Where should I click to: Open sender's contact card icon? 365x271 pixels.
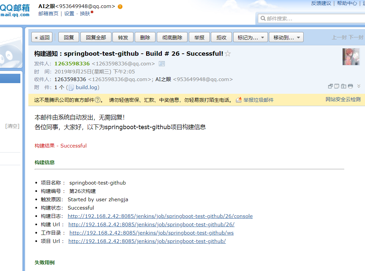162,63
